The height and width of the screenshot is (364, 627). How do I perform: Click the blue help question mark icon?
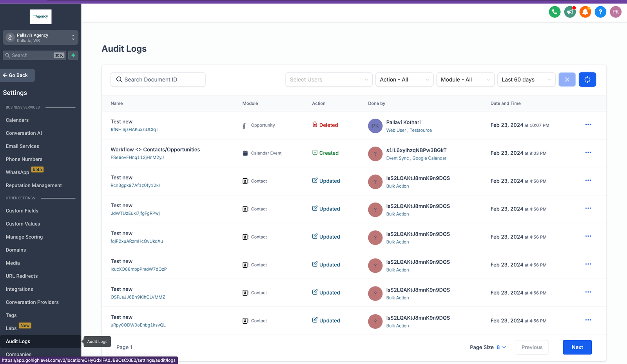[x=600, y=12]
